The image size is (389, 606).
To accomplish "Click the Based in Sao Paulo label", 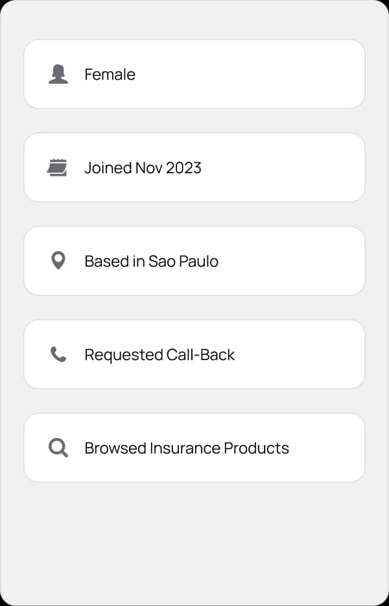I will pyautogui.click(x=151, y=261).
